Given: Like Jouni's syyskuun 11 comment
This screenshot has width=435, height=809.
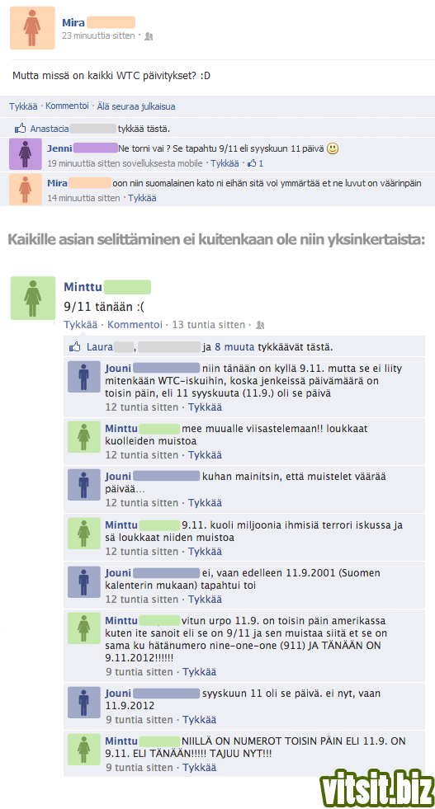Looking at the screenshot, I should [200, 720].
